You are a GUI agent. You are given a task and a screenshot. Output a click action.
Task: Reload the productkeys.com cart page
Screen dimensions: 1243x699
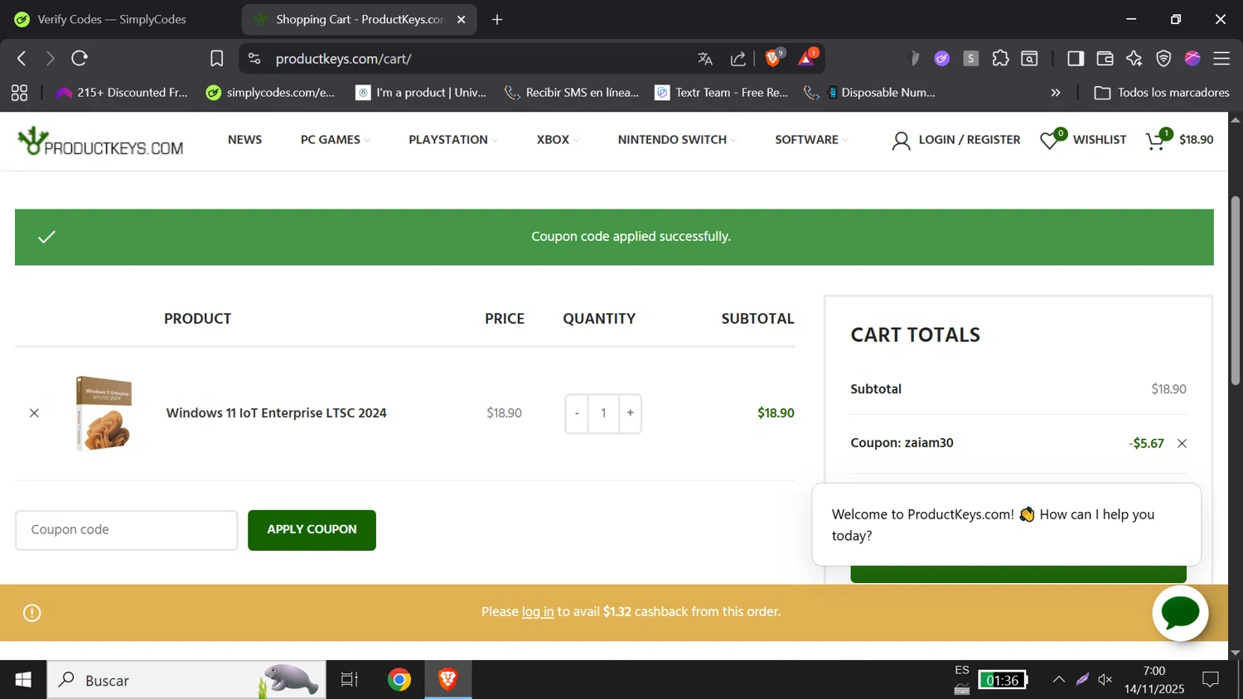(x=80, y=58)
